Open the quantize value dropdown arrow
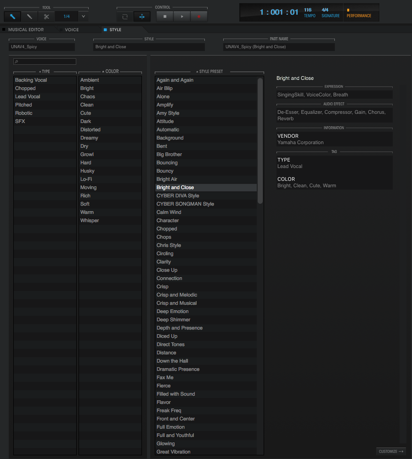Viewport: 412px width, 459px height. coord(83,17)
